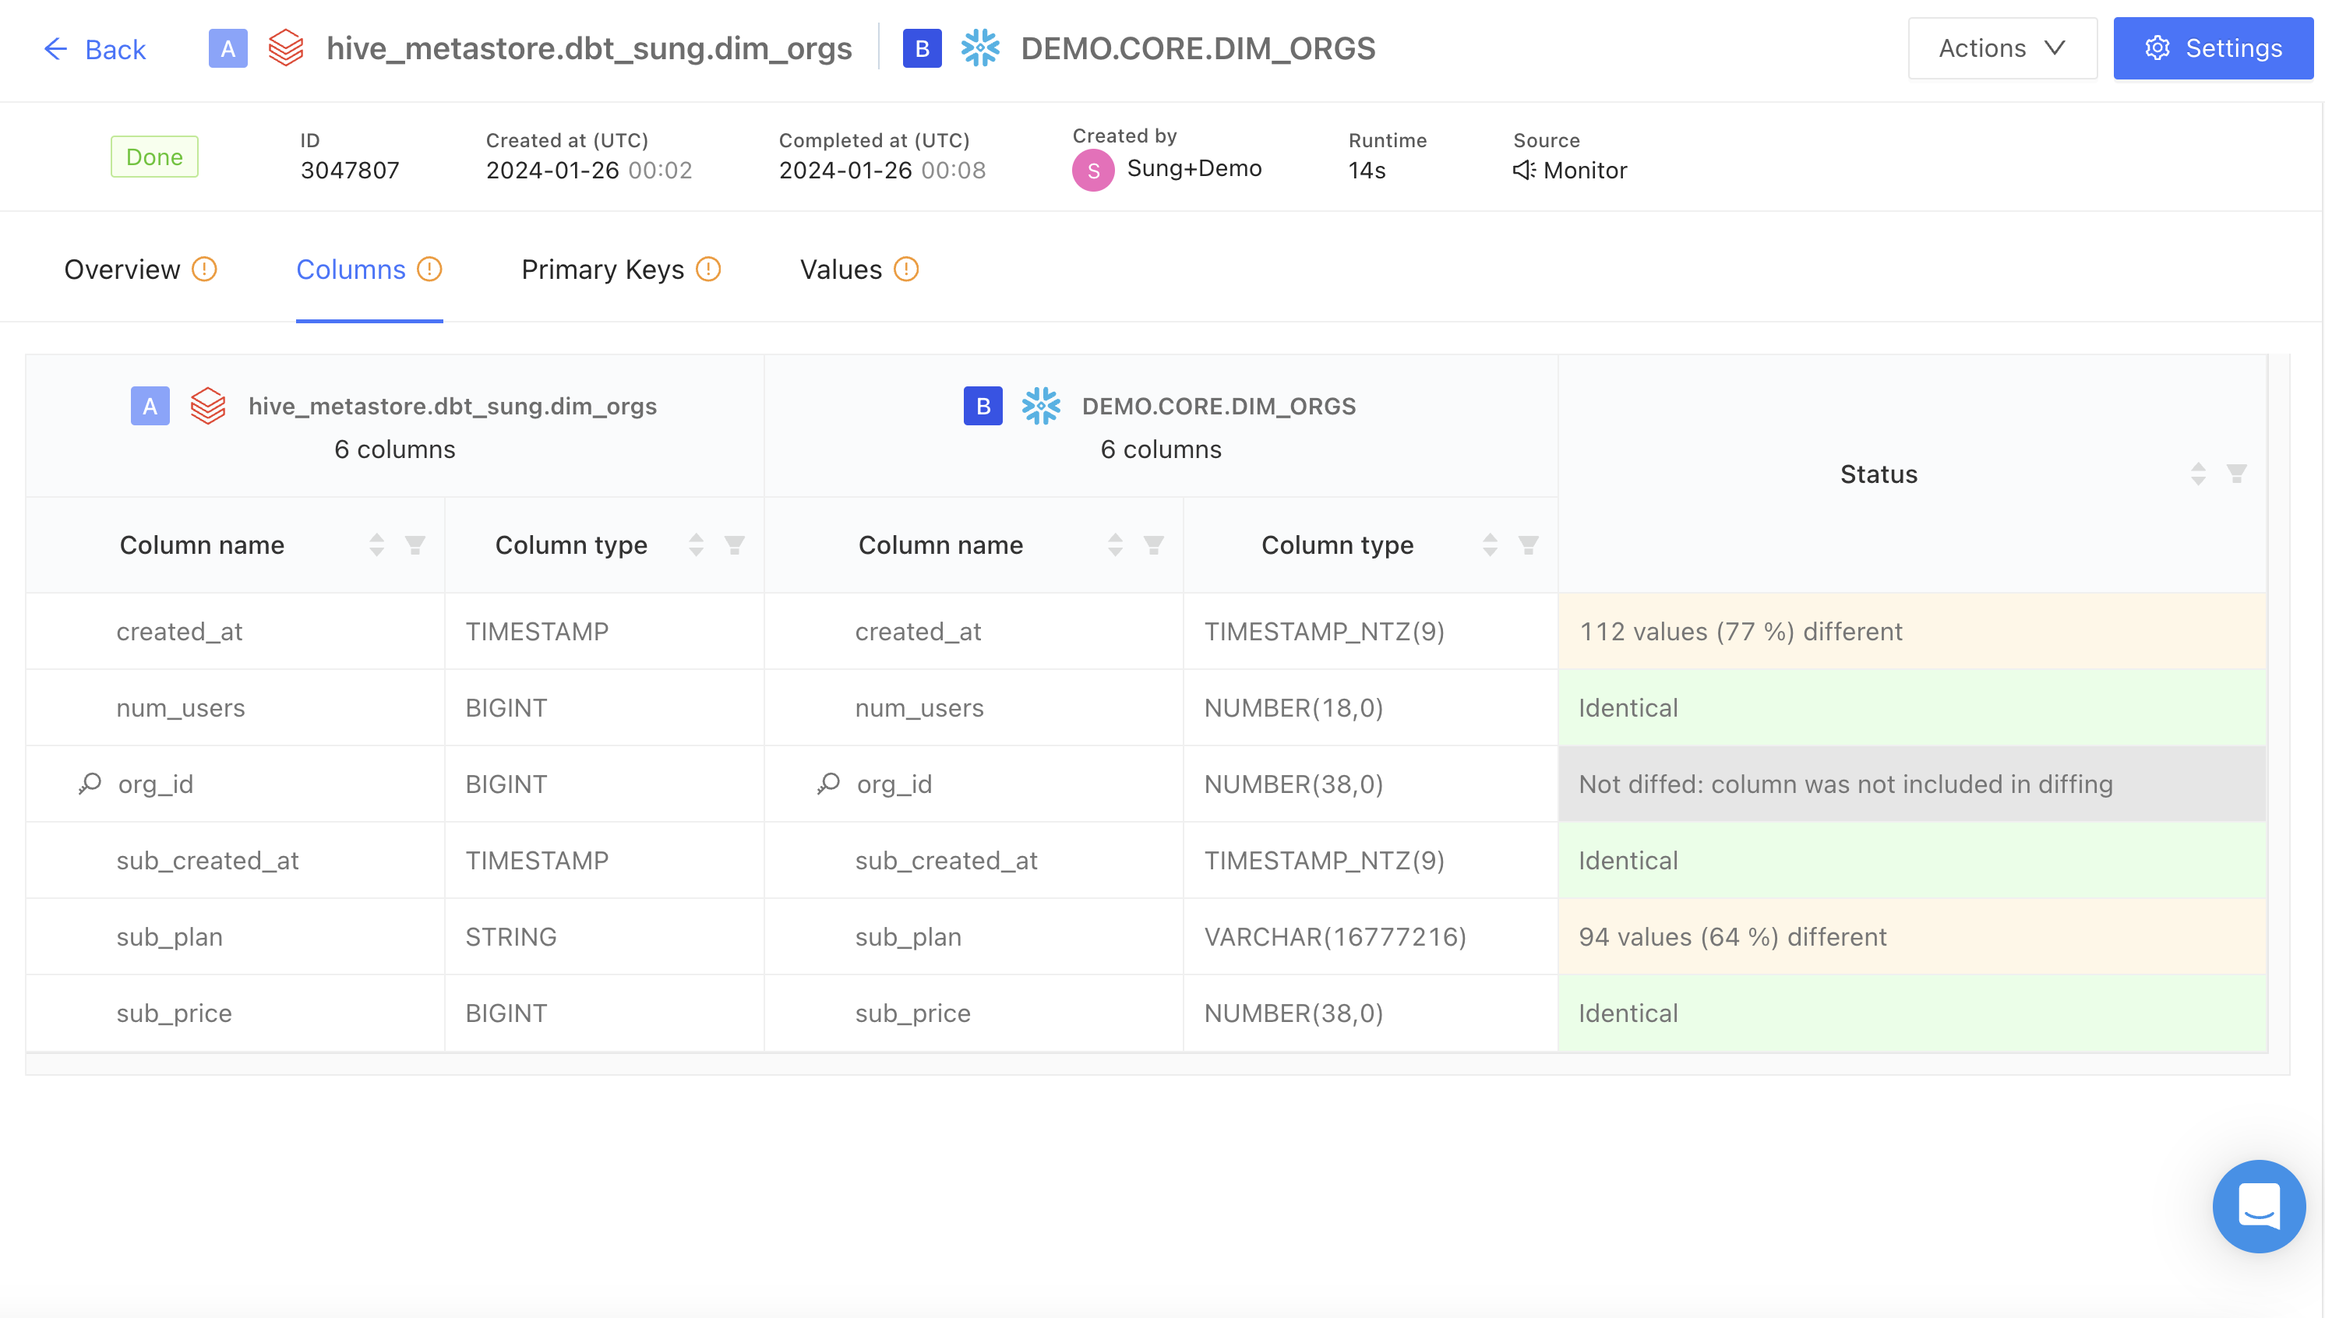Click the B badge in the table header
Viewport: 2325px width, 1318px height.
(983, 407)
